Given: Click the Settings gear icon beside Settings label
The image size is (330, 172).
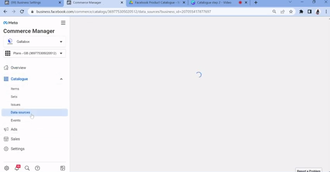Looking at the screenshot, I should click(6, 149).
